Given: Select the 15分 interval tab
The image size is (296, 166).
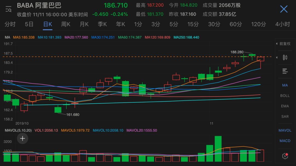Looking at the screenshot, I should pyautogui.click(x=193, y=24).
